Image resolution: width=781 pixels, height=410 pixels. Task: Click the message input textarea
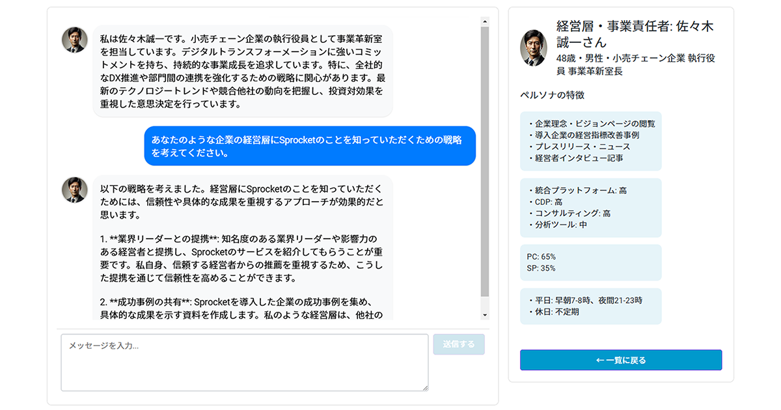[245, 362]
